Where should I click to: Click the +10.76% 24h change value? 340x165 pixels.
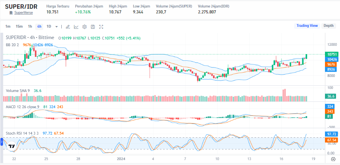[x=83, y=12]
